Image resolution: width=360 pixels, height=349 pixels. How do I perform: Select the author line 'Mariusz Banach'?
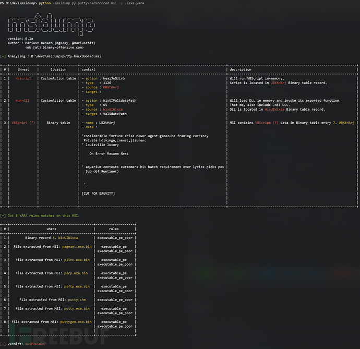coord(52,43)
